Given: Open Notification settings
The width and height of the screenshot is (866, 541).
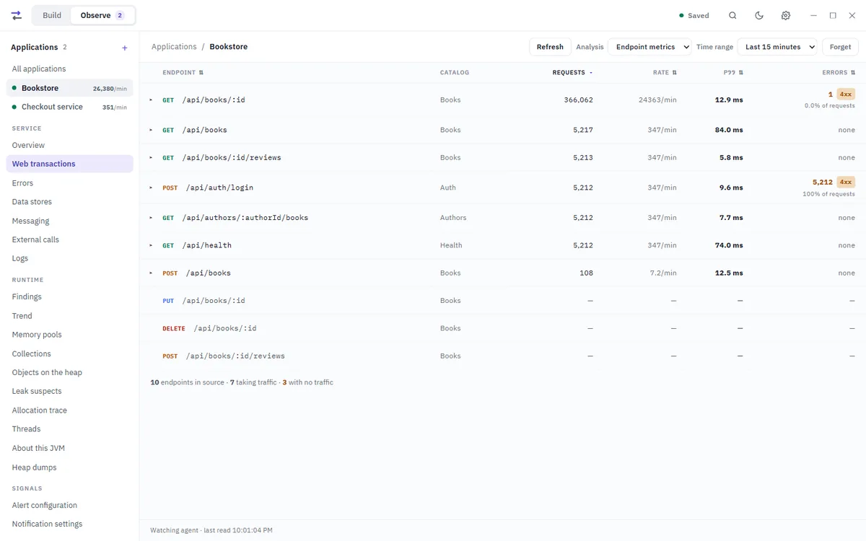Looking at the screenshot, I should point(69,524).
